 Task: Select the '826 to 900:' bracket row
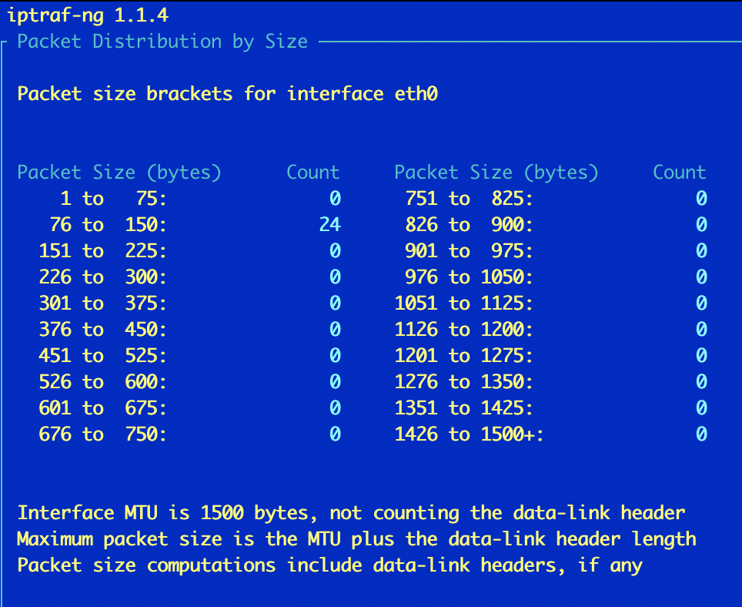click(556, 224)
